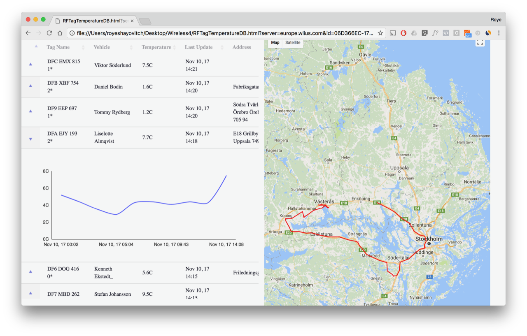Viewport: 527px width, 336px height.
Task: Click the code brackets extension icon
Action: pyautogui.click(x=446, y=33)
